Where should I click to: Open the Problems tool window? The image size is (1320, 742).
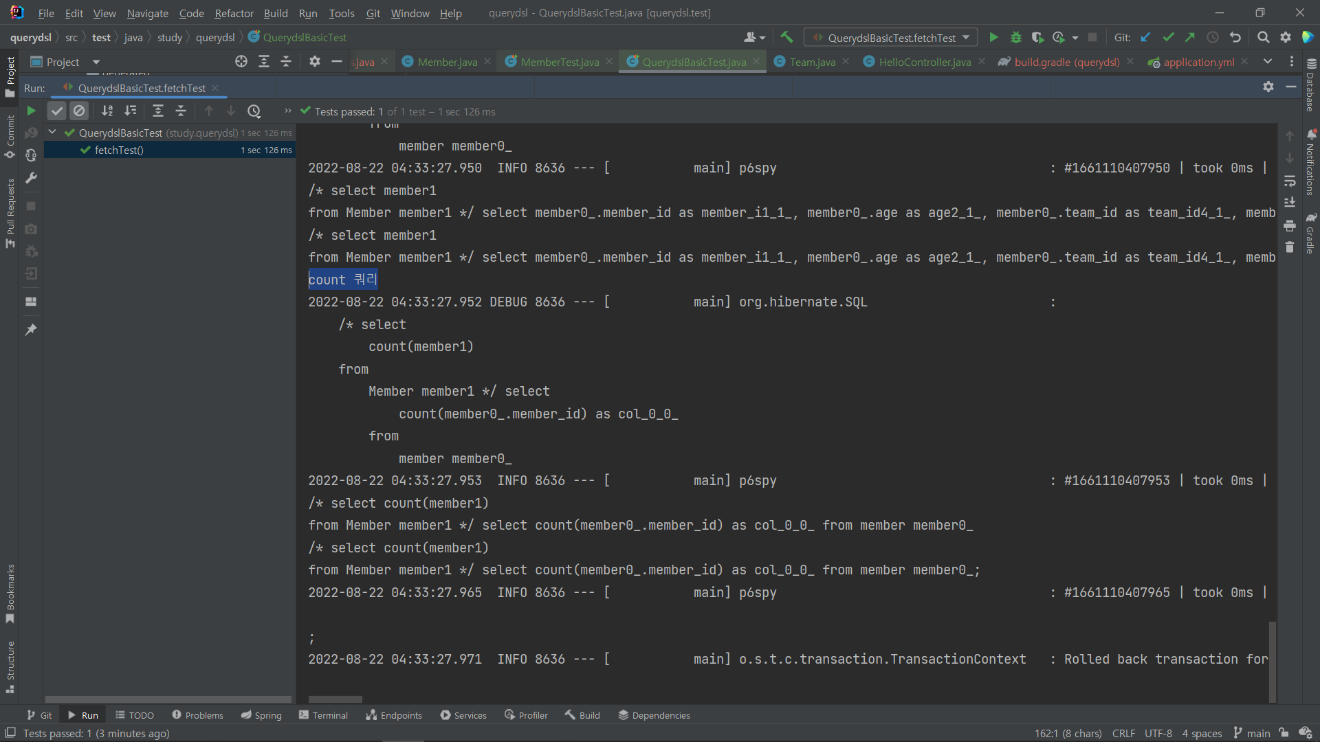point(197,715)
